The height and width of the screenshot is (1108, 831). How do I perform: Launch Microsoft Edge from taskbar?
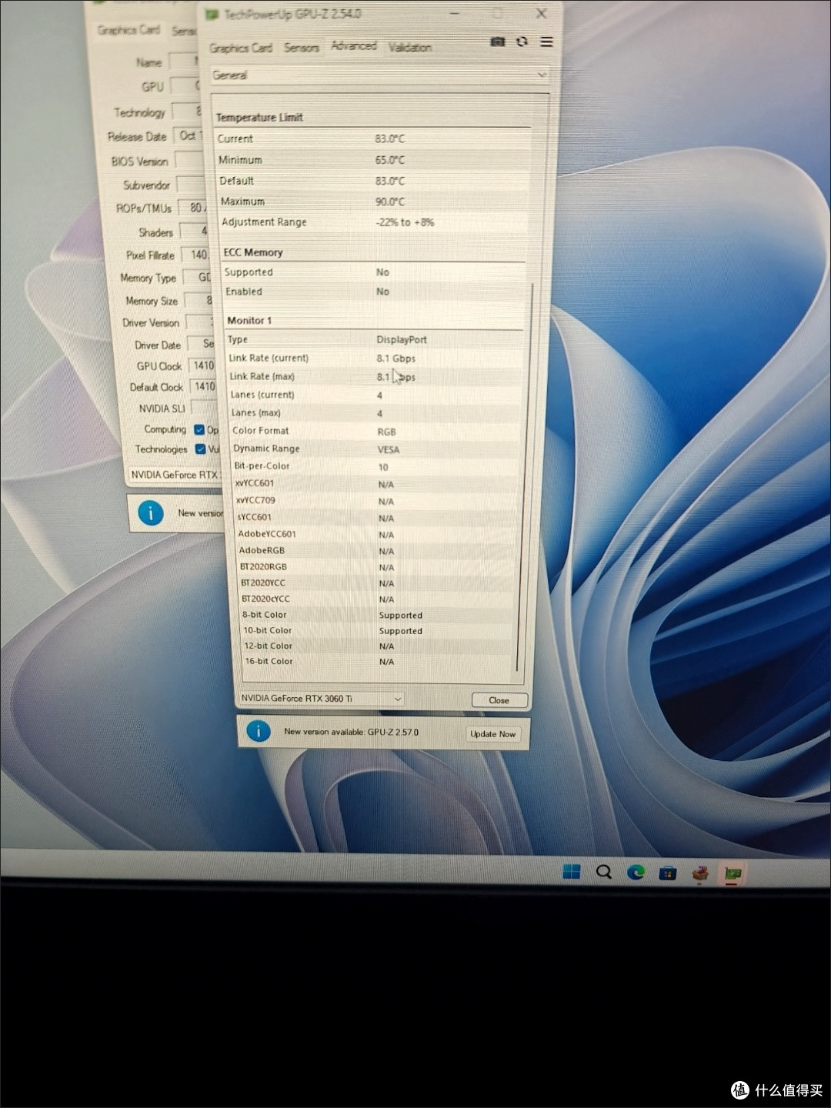click(x=636, y=872)
